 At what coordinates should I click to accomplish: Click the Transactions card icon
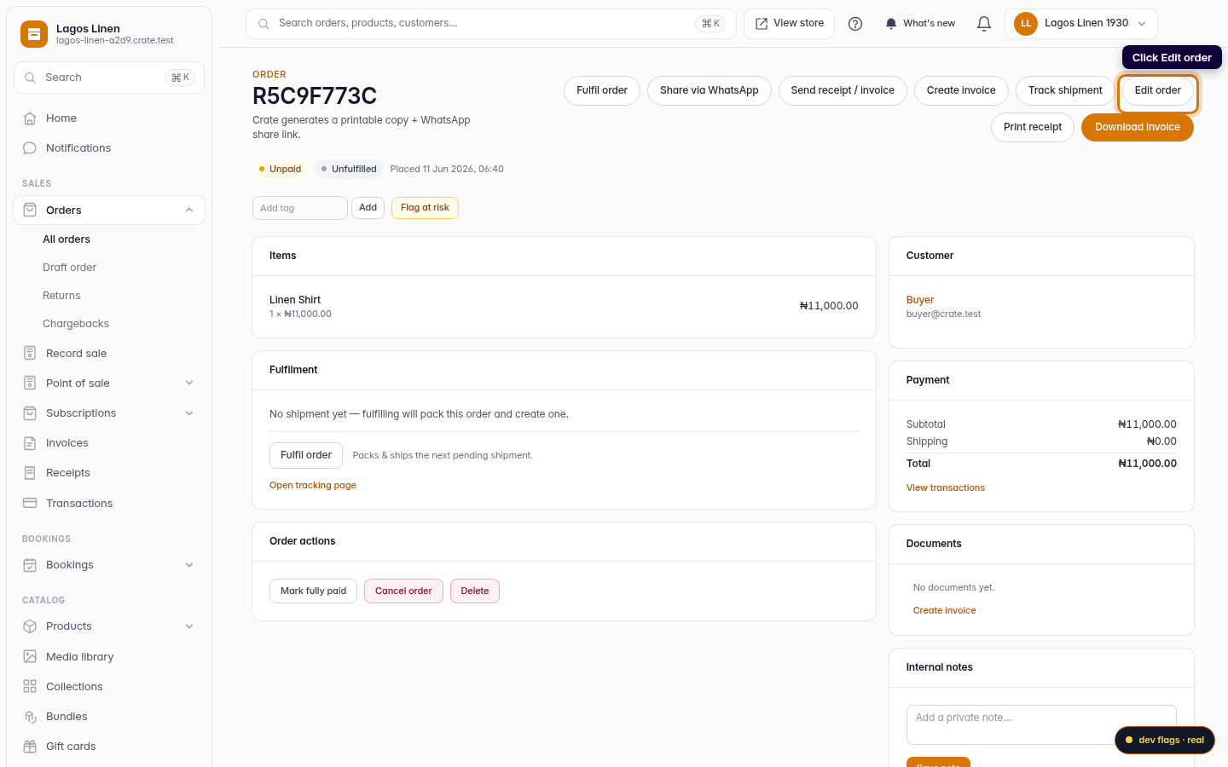coord(30,504)
